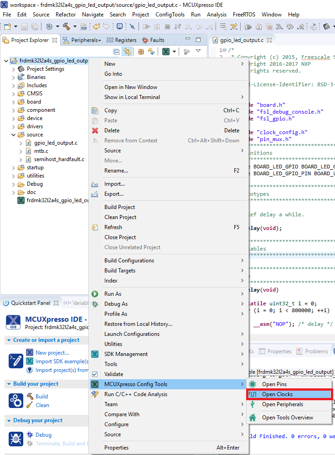Collapse the source folder in project tree
This screenshot has width=335, height=455.
pos(13,135)
